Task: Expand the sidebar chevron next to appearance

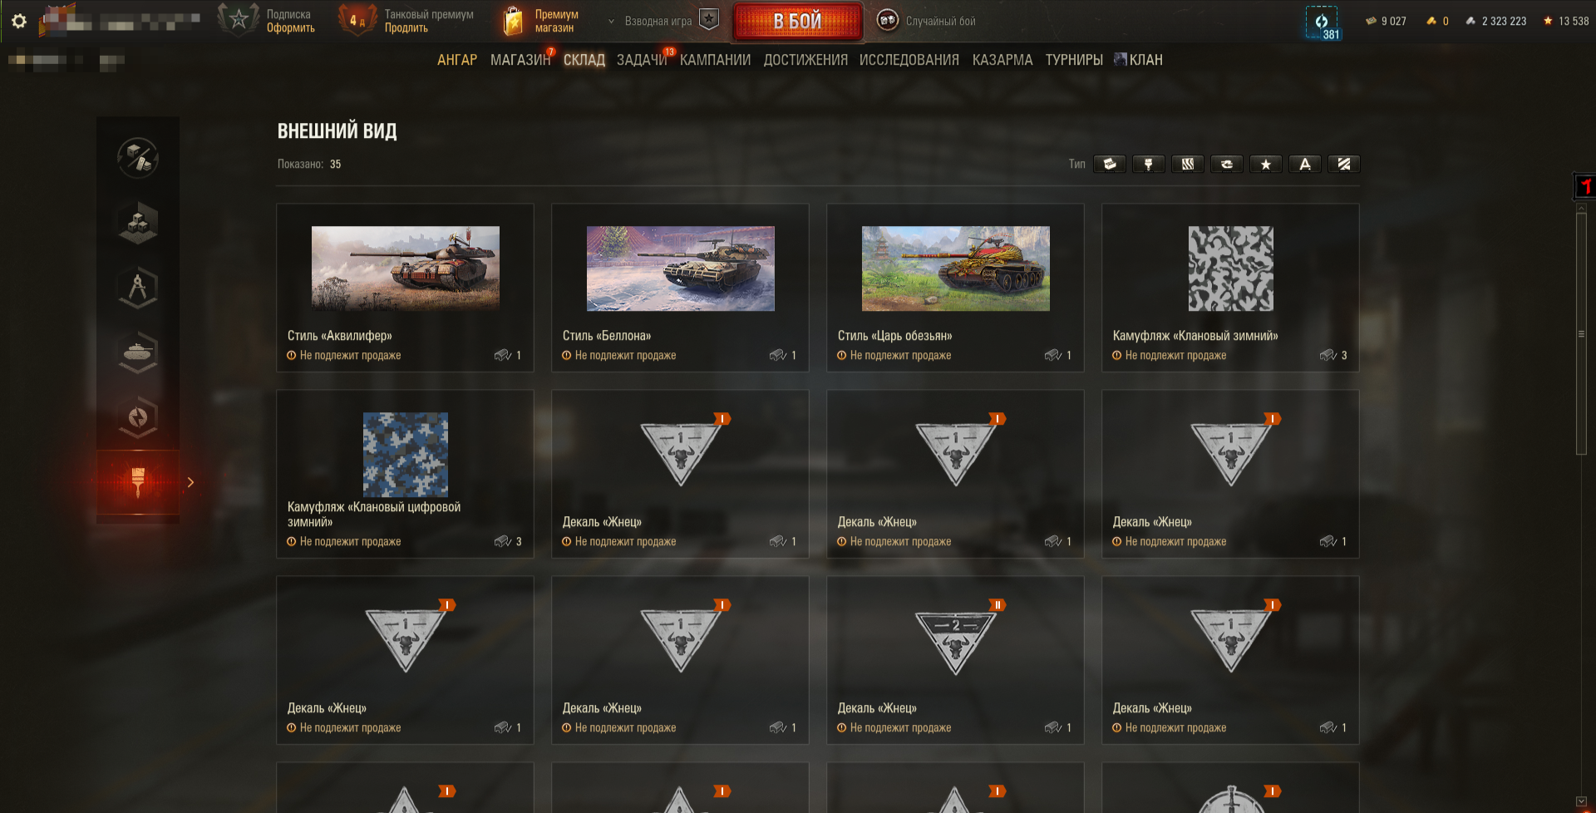Action: click(190, 482)
